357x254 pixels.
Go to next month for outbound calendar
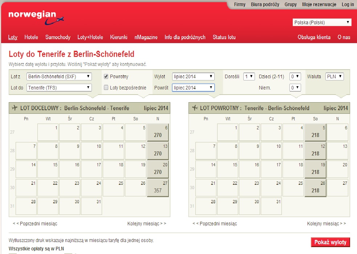[x=147, y=224]
